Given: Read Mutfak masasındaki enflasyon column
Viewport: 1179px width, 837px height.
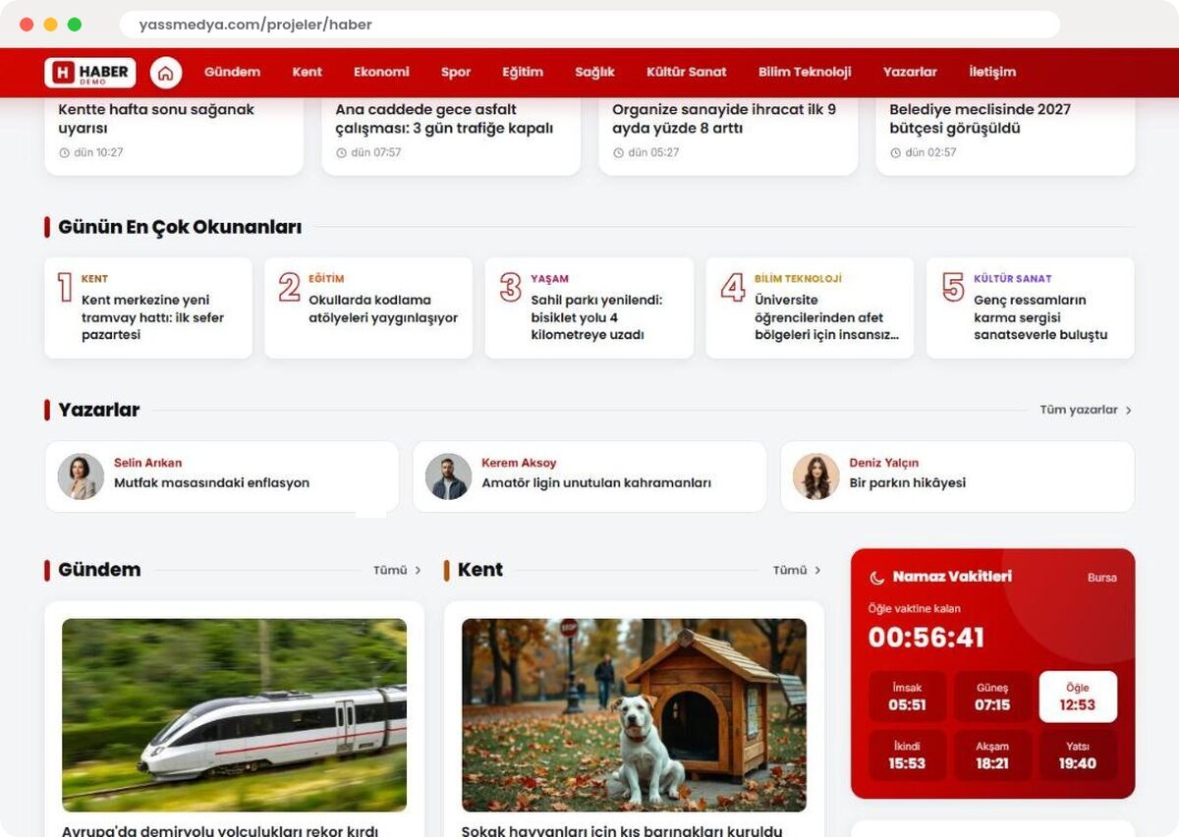Looking at the screenshot, I should pyautogui.click(x=211, y=483).
